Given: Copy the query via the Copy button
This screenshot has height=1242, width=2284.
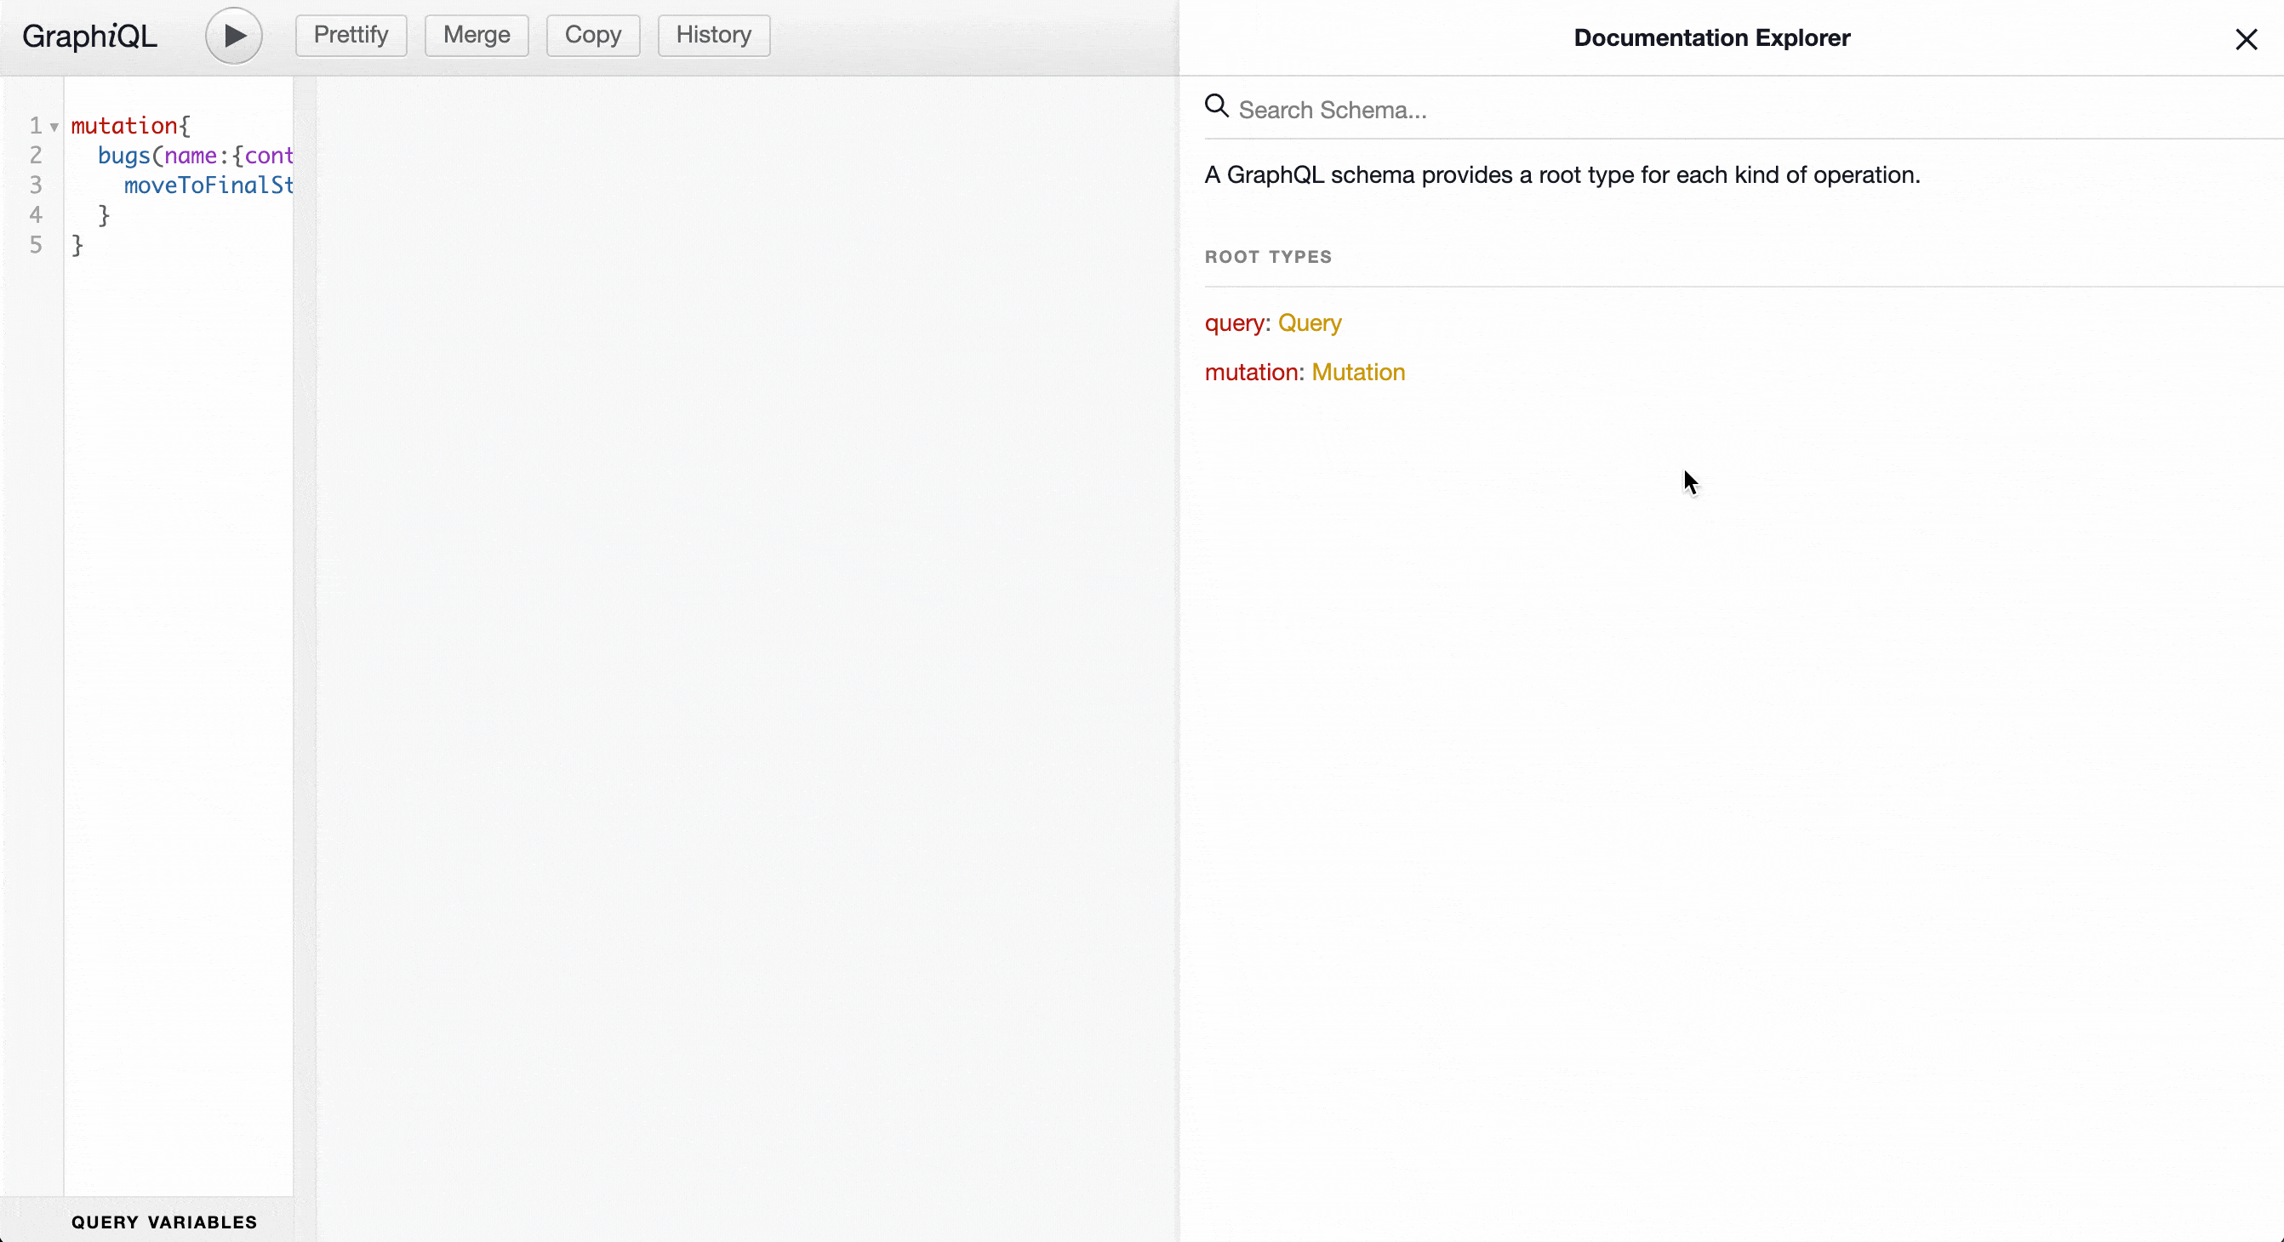Looking at the screenshot, I should (592, 36).
